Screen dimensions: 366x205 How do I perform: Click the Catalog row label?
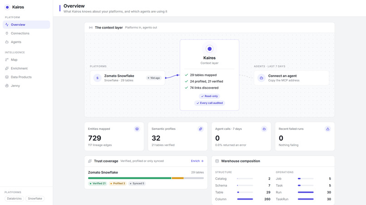click(x=221, y=179)
